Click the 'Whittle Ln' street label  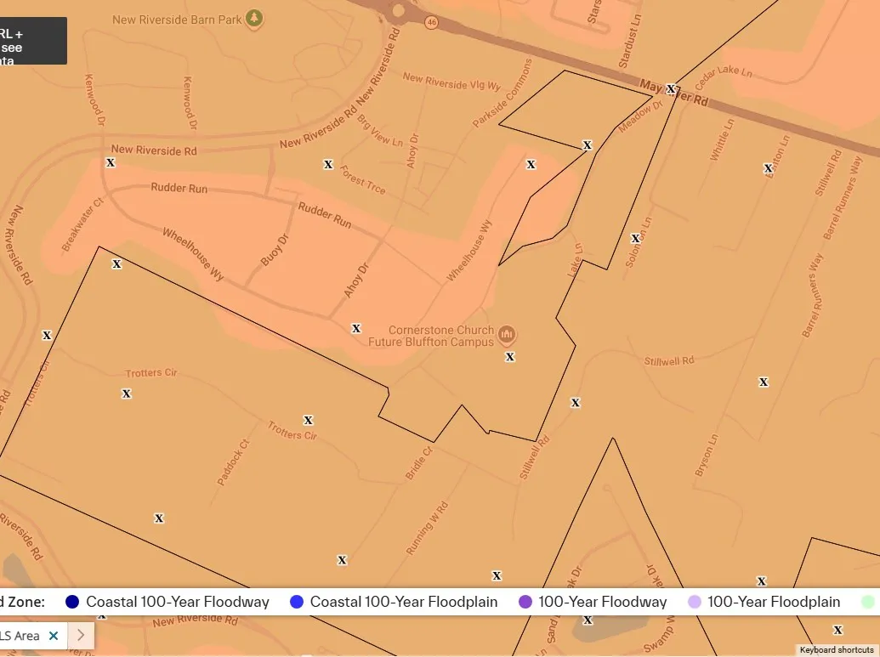(722, 139)
